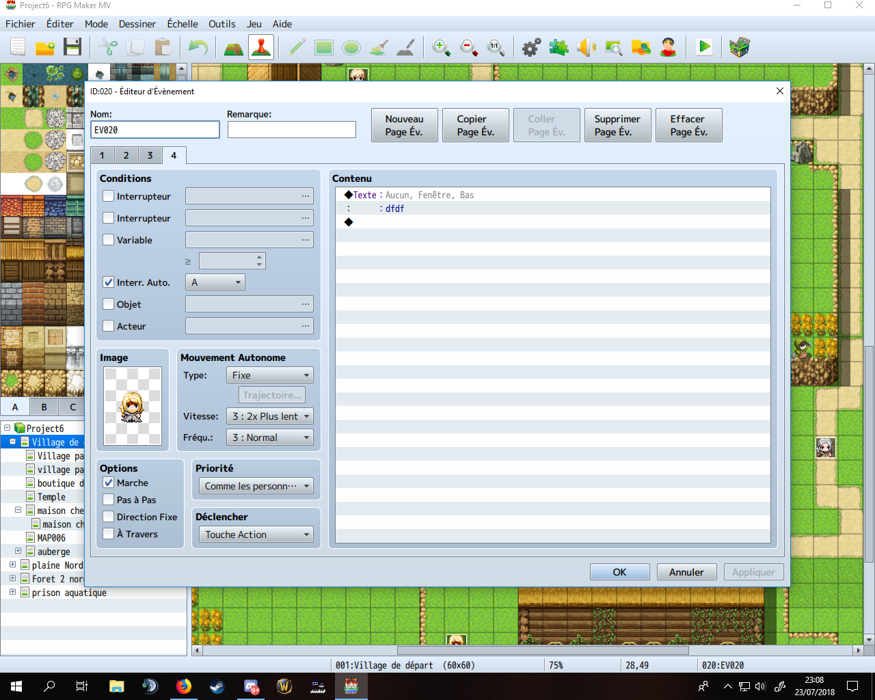875x700 pixels.
Task: Expand the Type Fixe dropdown
Action: point(270,375)
